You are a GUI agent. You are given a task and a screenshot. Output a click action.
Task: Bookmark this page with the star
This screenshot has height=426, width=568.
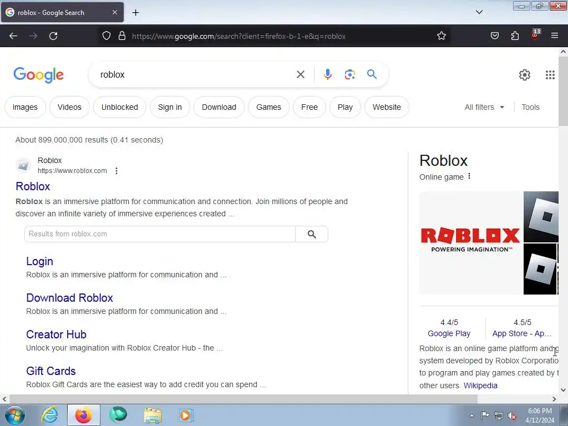coord(441,36)
